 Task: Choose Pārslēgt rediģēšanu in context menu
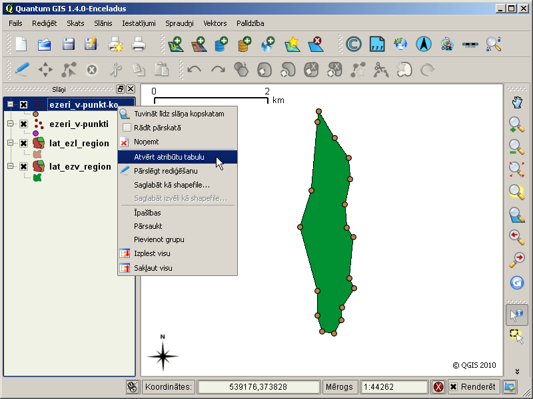[x=177, y=171]
